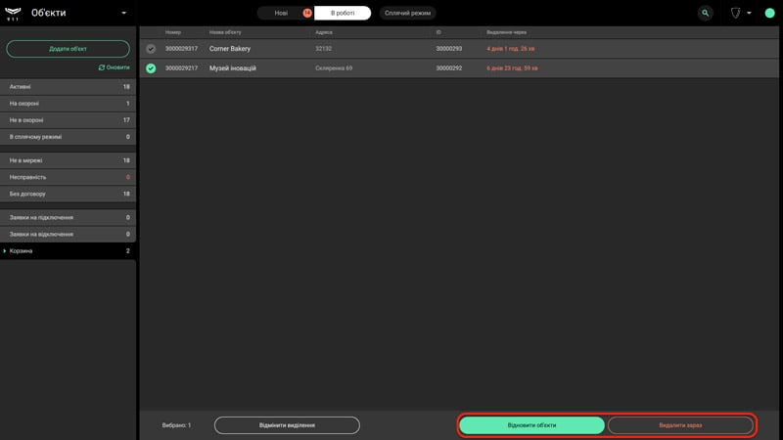Image resolution: width=783 pixels, height=440 pixels.
Task: Select the Без договору filter
Action: click(68, 194)
